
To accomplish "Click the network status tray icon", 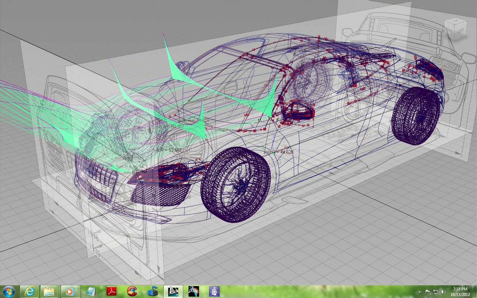I will 435,291.
